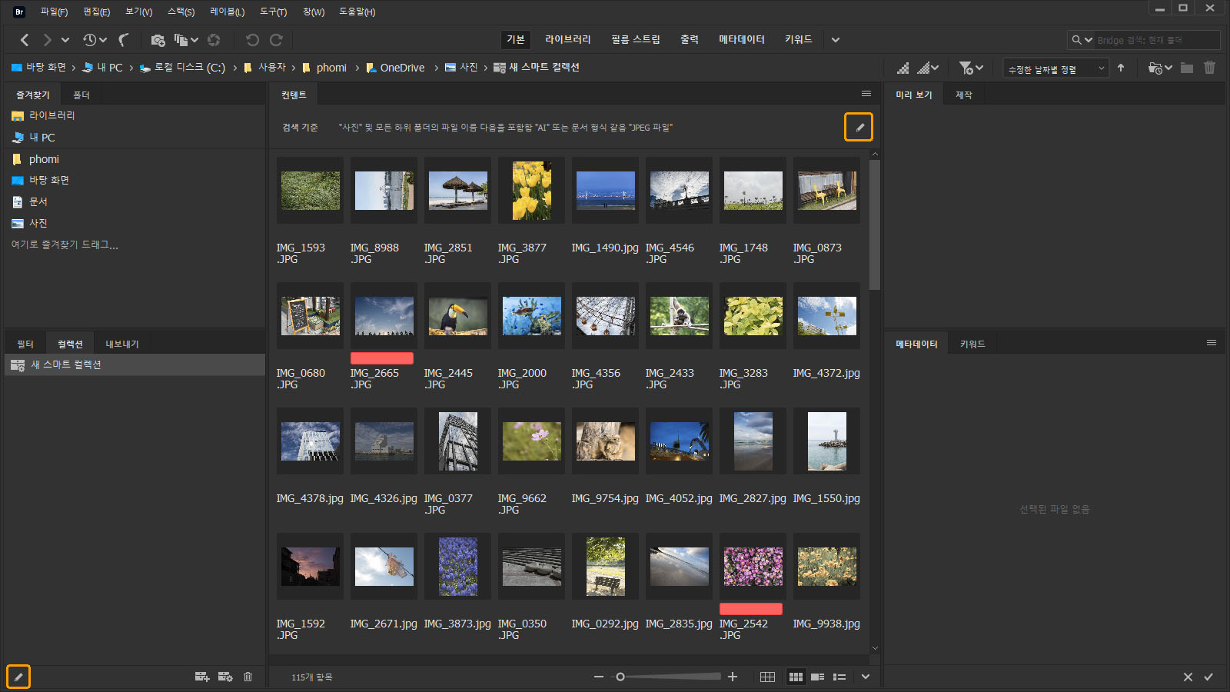This screenshot has height=692, width=1230.
Task: Click the boomerang return-to-app icon
Action: (124, 39)
